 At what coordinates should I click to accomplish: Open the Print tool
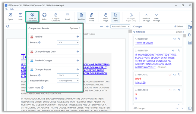[44, 17]
